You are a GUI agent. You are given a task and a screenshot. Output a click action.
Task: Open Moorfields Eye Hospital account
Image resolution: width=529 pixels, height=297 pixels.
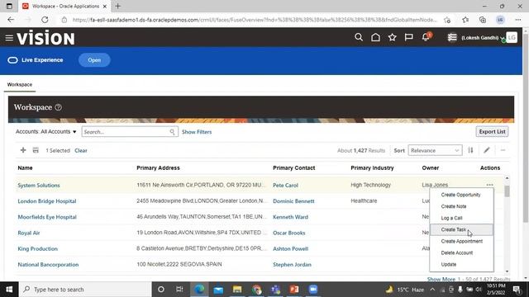click(47, 217)
